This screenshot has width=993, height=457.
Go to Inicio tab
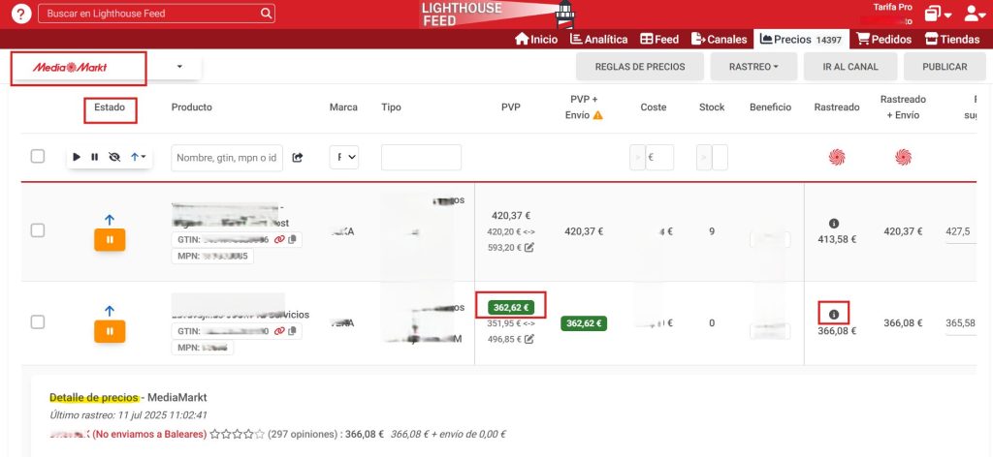point(536,39)
